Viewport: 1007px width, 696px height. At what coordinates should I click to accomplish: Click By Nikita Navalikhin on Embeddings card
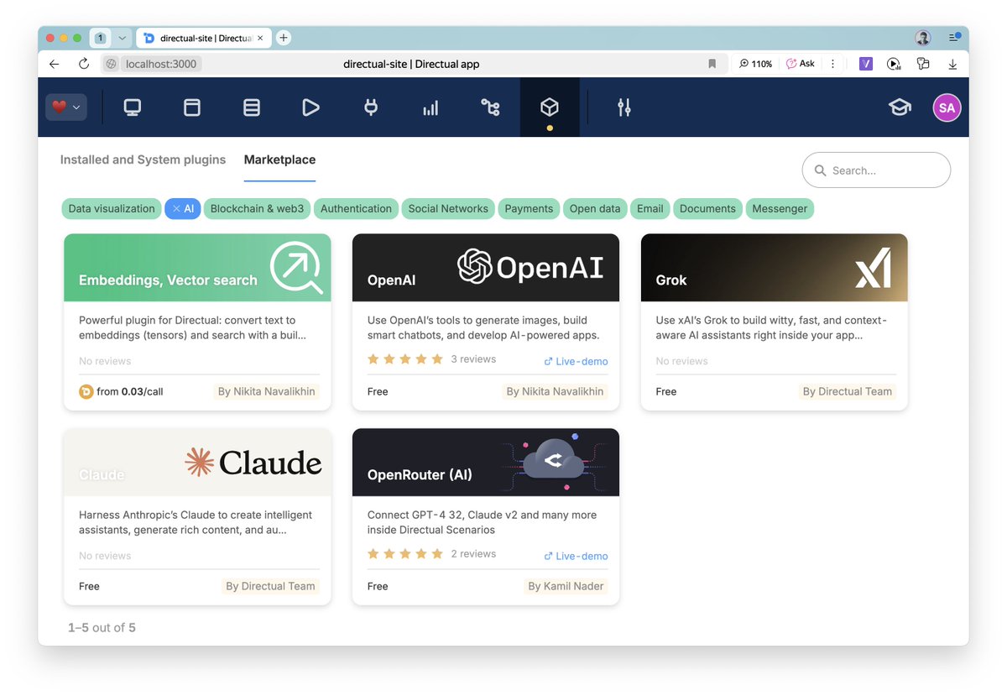tap(266, 391)
